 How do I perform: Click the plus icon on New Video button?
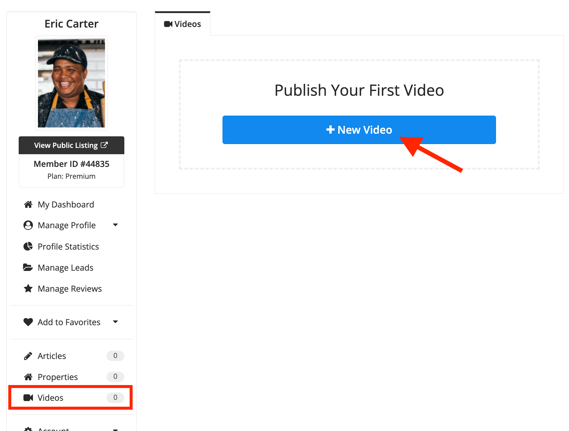click(330, 130)
